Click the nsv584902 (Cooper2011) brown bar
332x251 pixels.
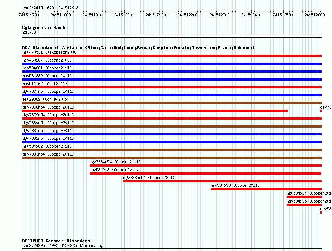coord(172,150)
